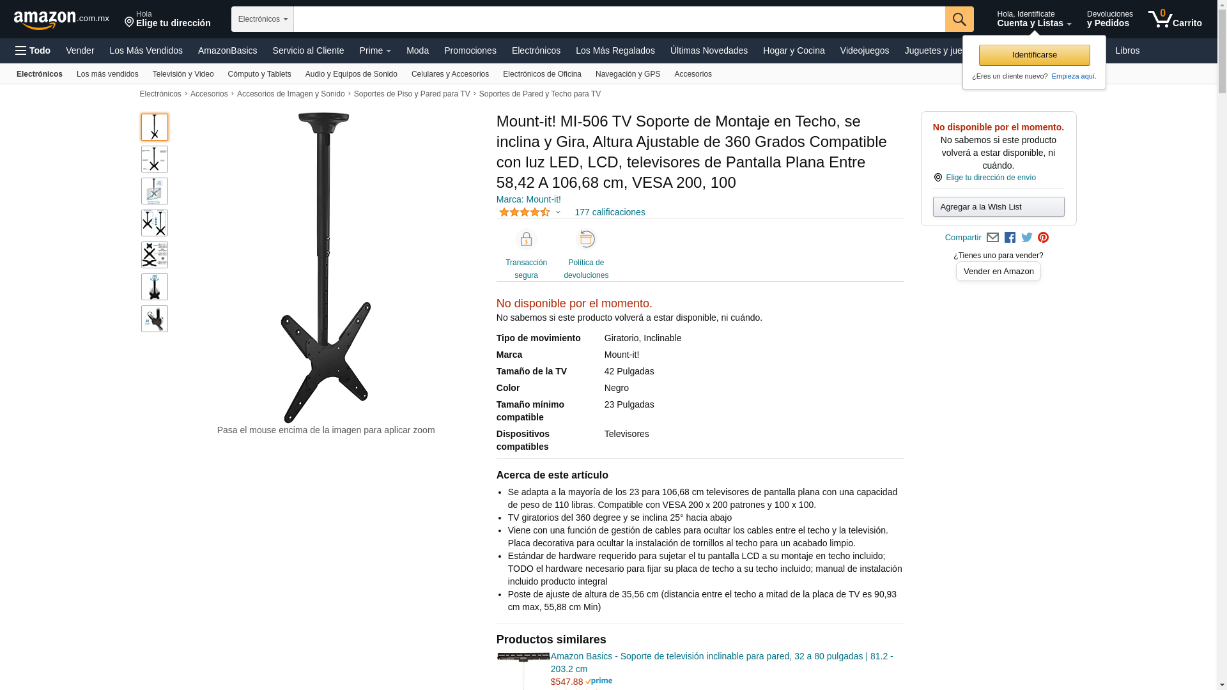Screen dimensions: 1227x690
Task: Open the Todo hamburger menu
Action: [x=33, y=50]
